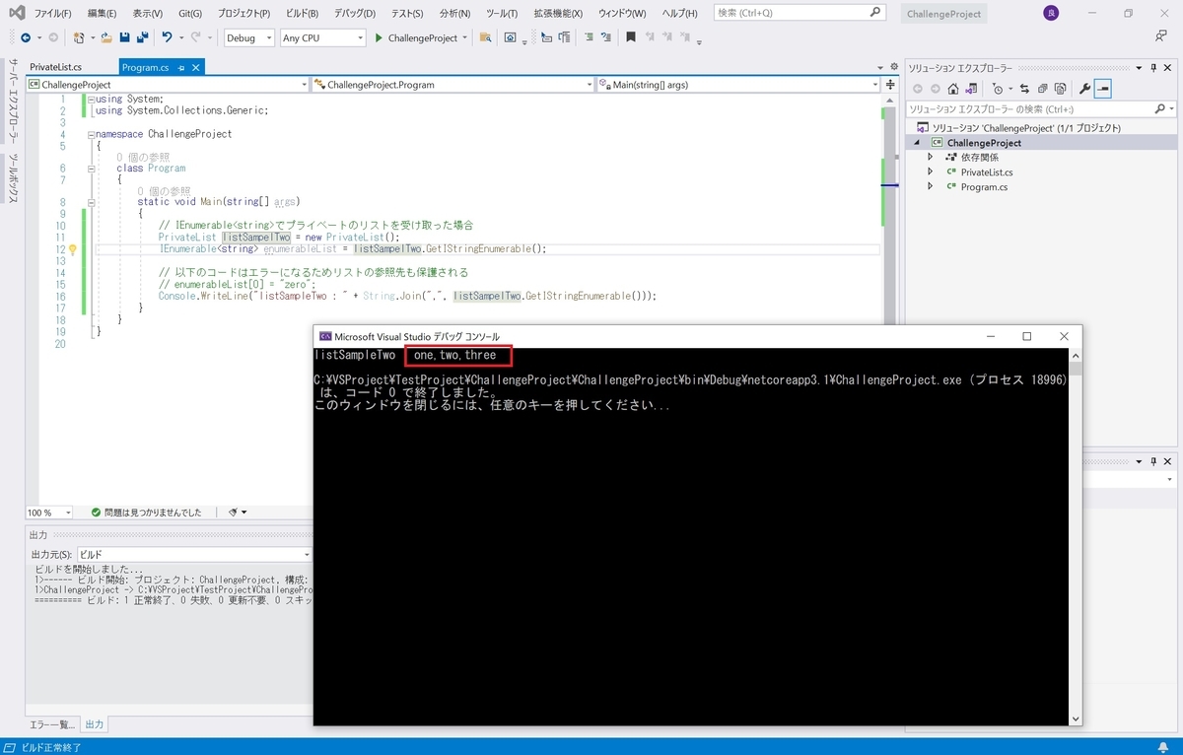Switch views icon in Solution Explorer toolbar

click(972, 89)
